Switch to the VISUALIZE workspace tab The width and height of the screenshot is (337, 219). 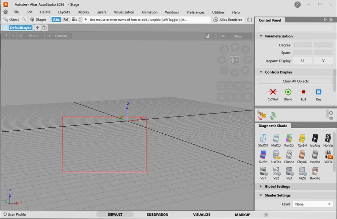click(x=202, y=215)
